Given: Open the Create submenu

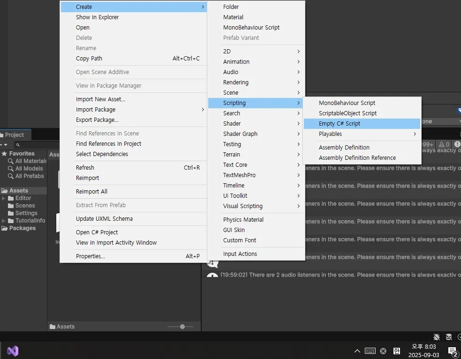Looking at the screenshot, I should point(134,7).
